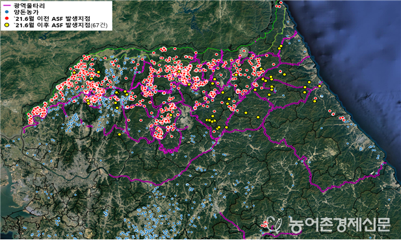
Task: Click the '21.6월 이후 ASF 발생지점(67건) legend text
Action: (60, 25)
